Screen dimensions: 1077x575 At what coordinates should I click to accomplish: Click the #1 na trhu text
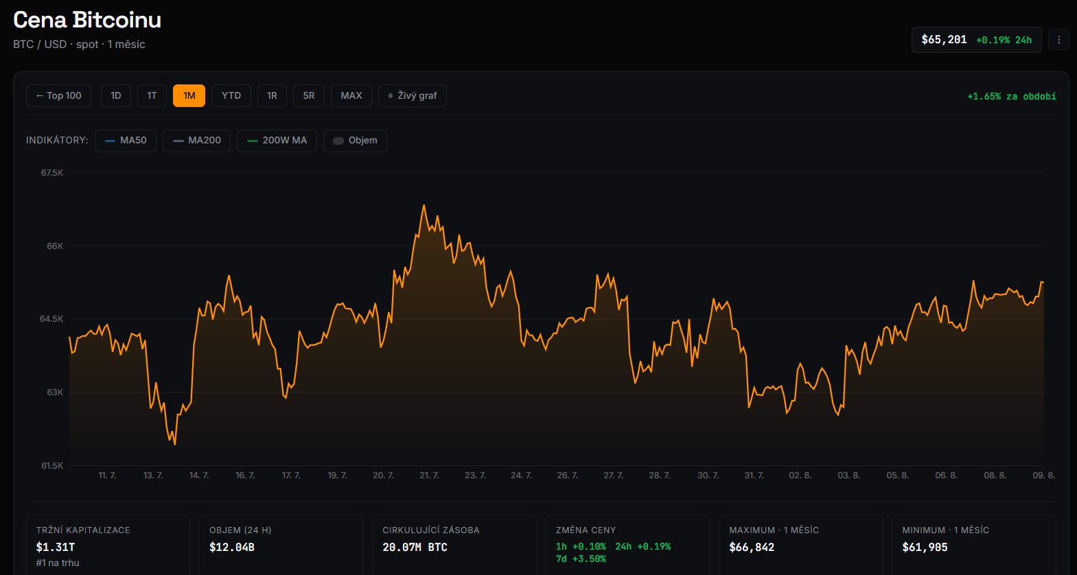pyautogui.click(x=58, y=563)
